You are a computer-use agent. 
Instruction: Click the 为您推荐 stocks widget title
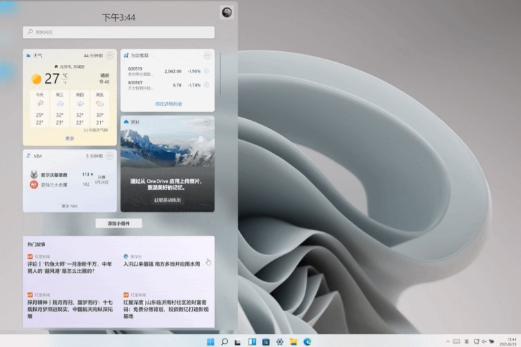click(140, 55)
